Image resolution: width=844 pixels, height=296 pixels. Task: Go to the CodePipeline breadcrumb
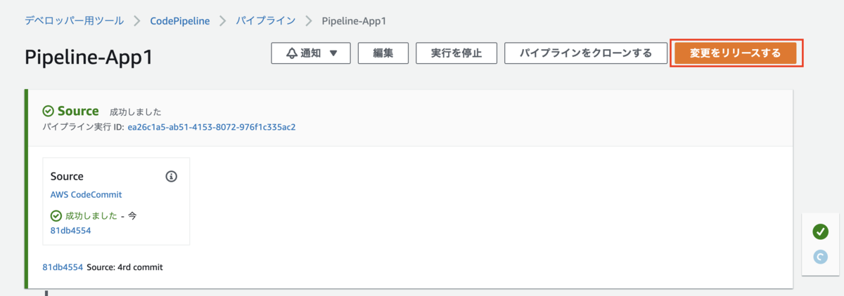180,20
